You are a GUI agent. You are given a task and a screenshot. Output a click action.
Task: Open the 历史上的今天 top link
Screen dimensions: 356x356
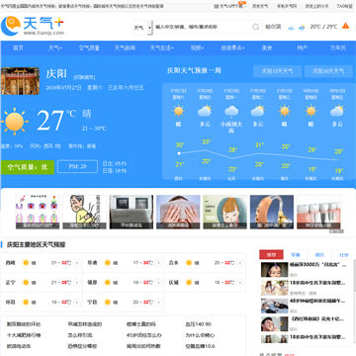pyautogui.click(x=316, y=6)
